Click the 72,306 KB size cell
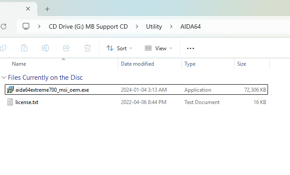The height and width of the screenshot is (175, 290). coord(255,90)
